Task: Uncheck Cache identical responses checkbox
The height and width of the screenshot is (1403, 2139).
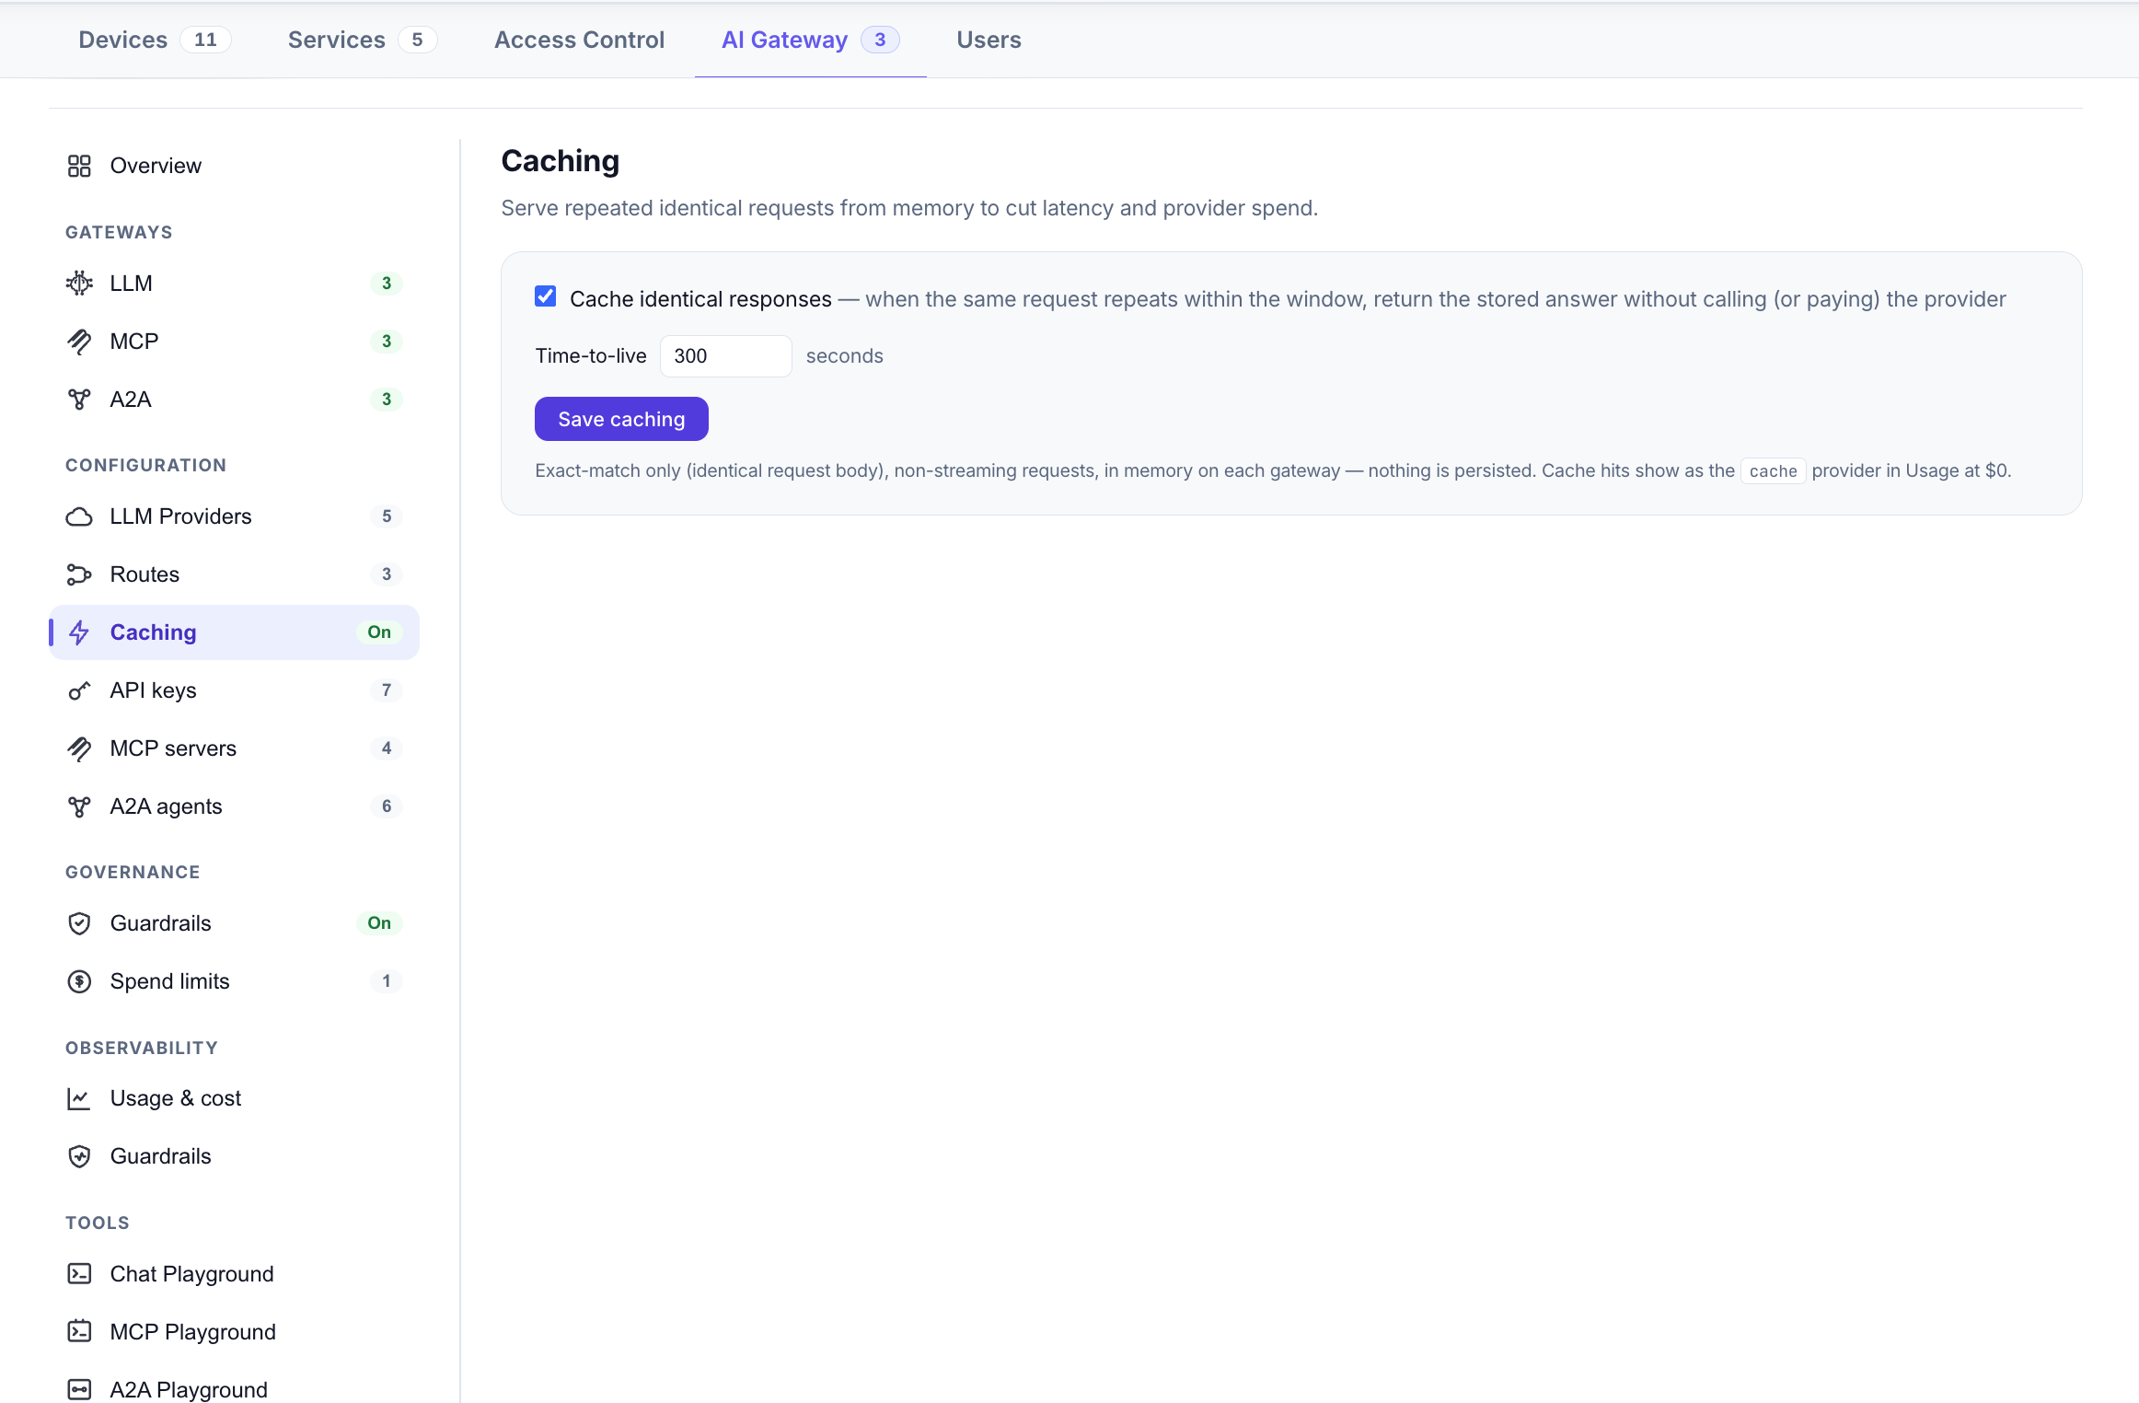Action: click(546, 296)
